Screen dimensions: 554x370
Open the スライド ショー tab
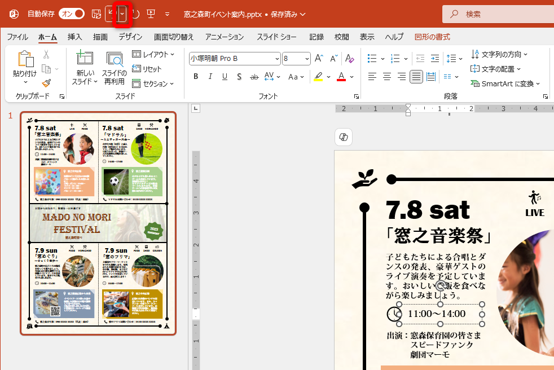coord(276,37)
